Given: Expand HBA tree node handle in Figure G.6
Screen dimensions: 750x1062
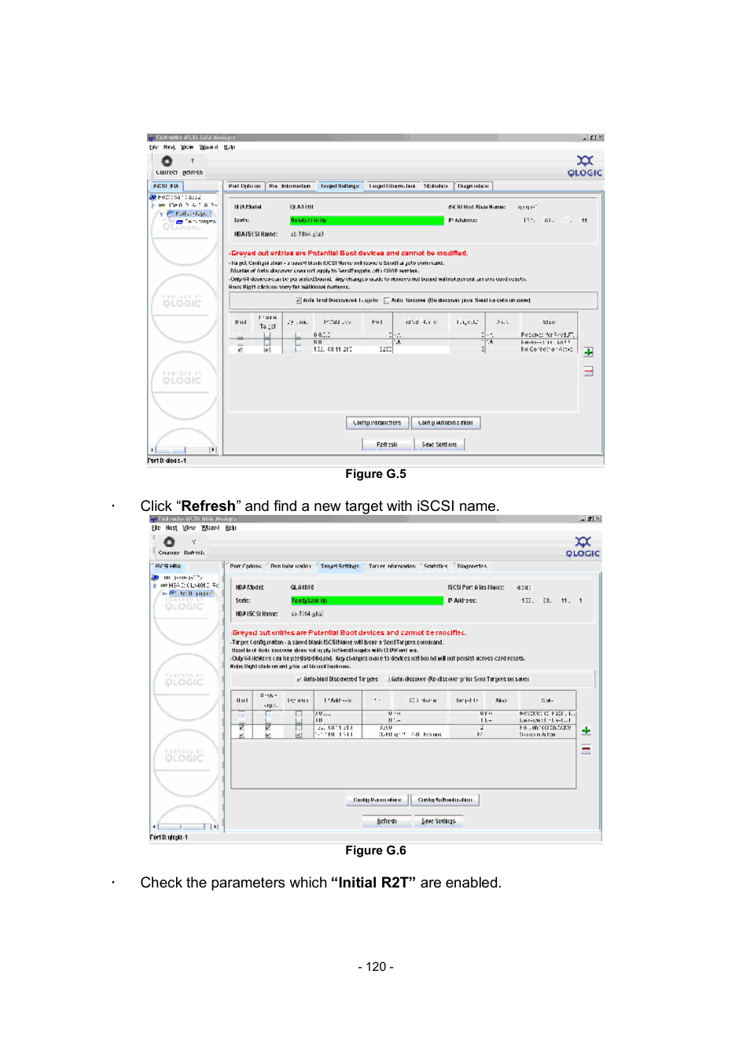Looking at the screenshot, I should click(156, 586).
